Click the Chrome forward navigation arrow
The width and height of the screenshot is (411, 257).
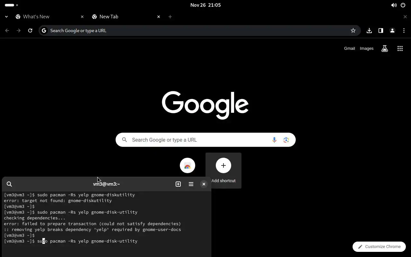click(x=19, y=31)
